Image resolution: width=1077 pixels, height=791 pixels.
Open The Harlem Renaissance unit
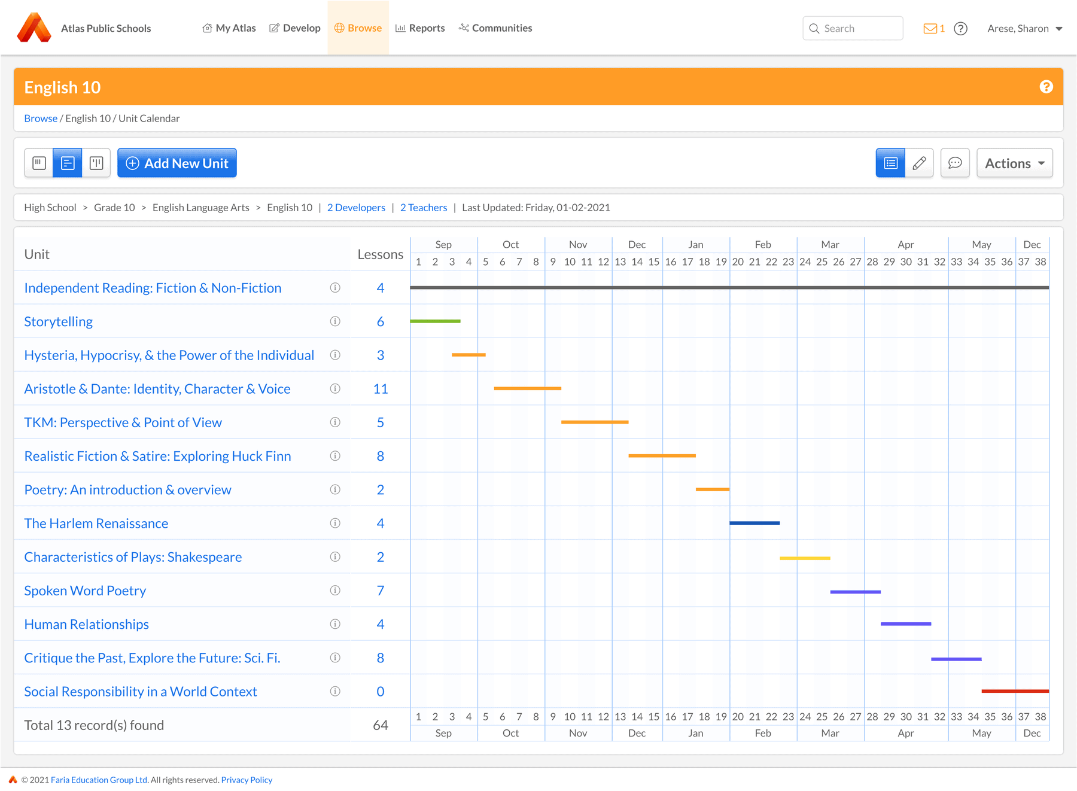point(96,524)
